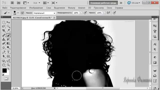Enable airbrush mode next to flow

point(108,13)
